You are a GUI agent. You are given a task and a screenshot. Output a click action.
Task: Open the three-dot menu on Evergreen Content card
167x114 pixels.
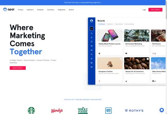(121, 59)
